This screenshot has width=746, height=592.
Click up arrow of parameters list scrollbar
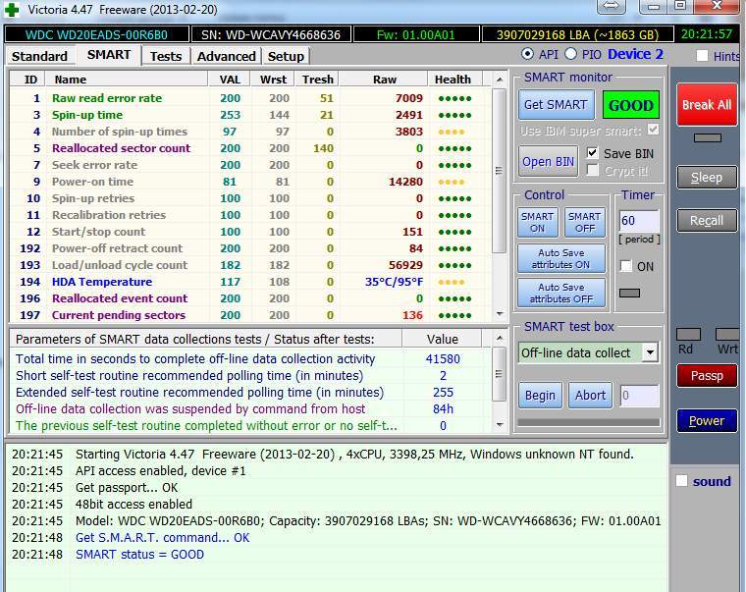tap(499, 338)
